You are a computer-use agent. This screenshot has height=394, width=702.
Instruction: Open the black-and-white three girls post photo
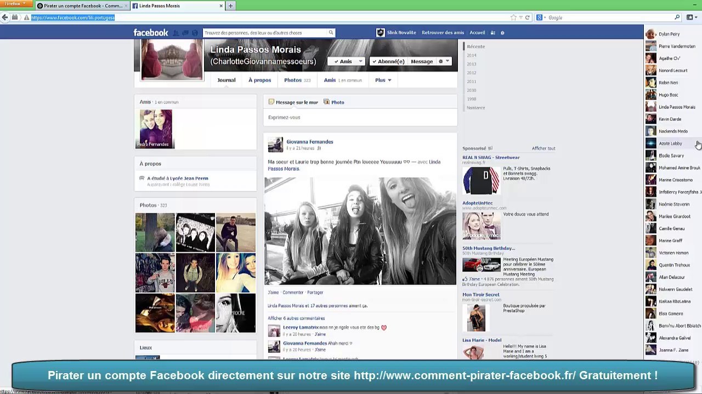(x=360, y=231)
